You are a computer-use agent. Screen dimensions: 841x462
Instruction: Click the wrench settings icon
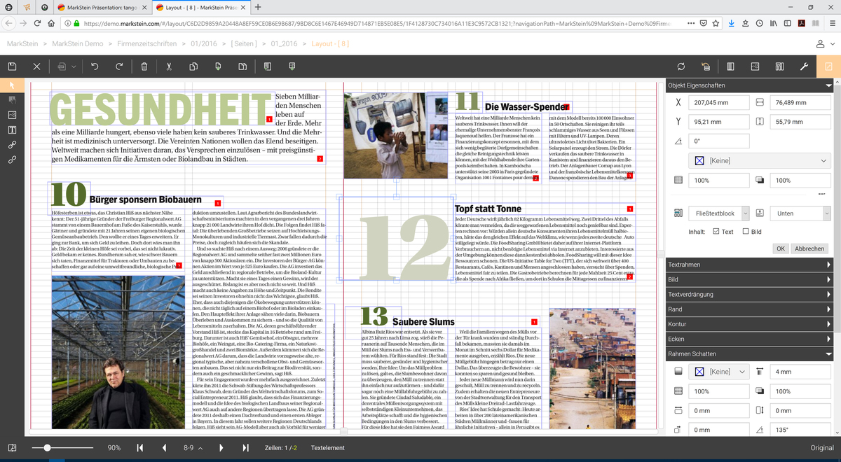click(x=804, y=66)
